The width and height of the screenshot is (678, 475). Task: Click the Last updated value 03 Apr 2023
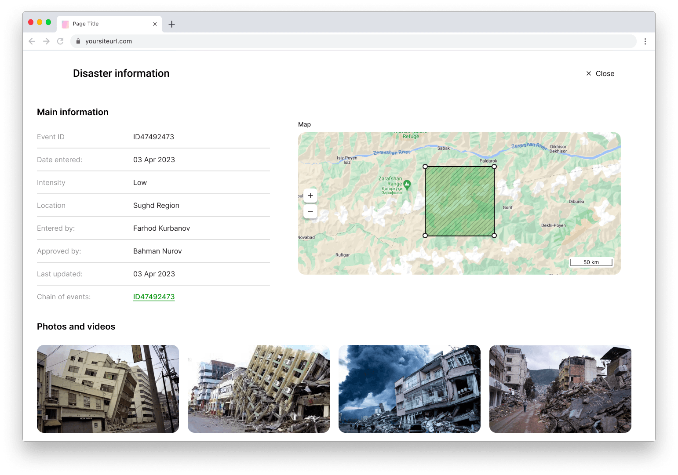coord(154,274)
